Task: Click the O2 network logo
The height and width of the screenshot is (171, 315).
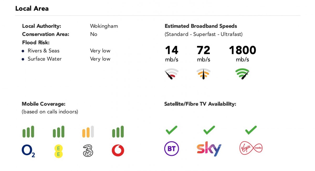Action: coord(28,151)
